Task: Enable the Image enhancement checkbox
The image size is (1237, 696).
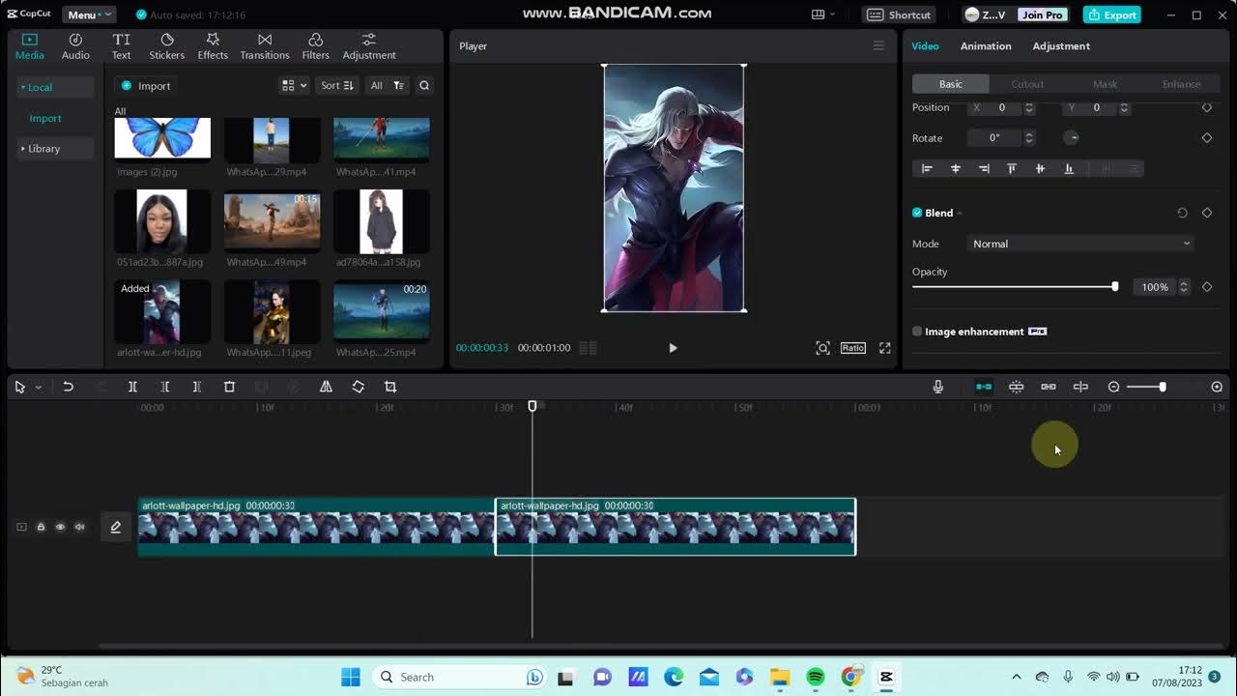Action: coord(917,332)
